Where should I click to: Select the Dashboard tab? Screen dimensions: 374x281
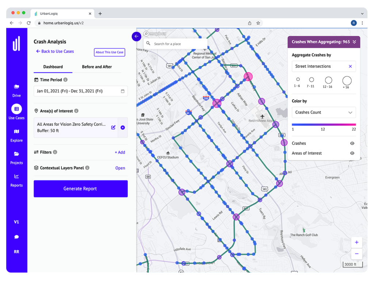53,67
